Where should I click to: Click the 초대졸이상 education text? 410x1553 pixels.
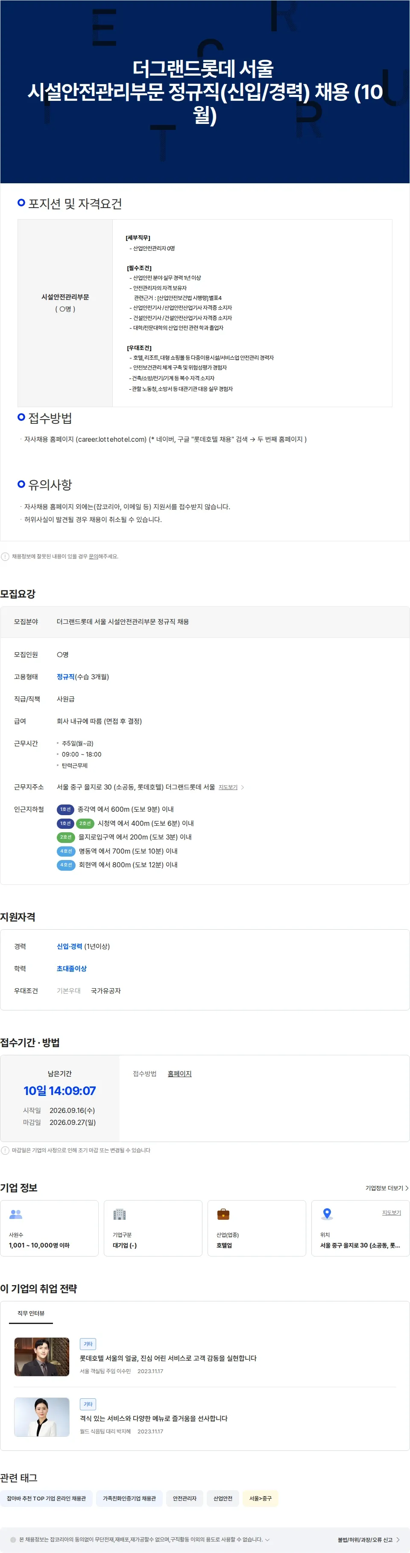point(72,969)
